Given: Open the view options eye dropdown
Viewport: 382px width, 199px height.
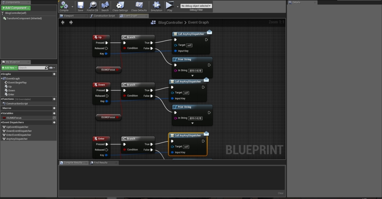Looking at the screenshot, I should click(x=52, y=68).
